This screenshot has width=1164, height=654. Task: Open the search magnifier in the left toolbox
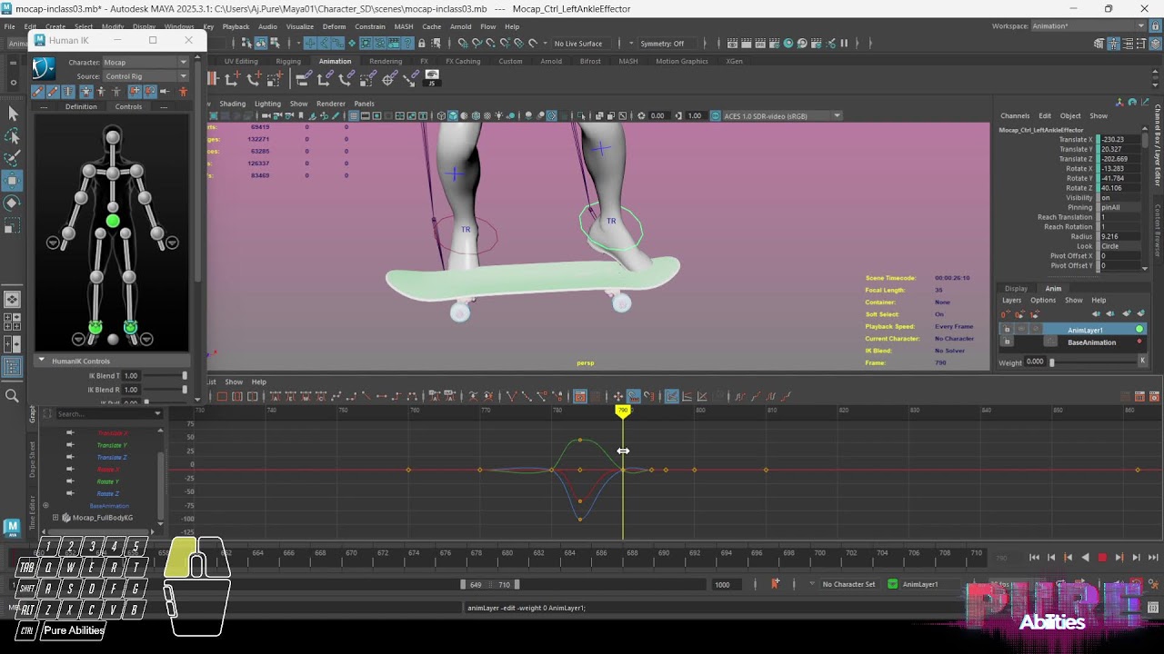click(12, 395)
